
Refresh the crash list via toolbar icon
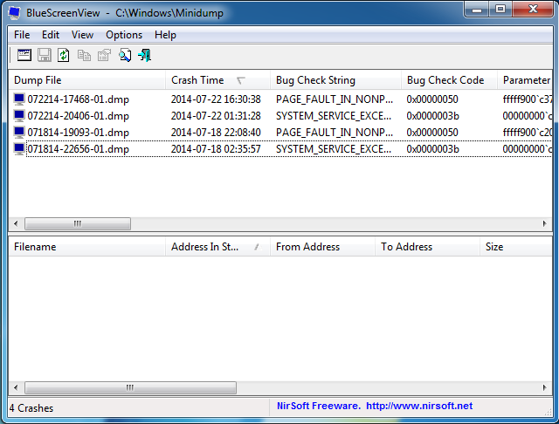(x=64, y=55)
